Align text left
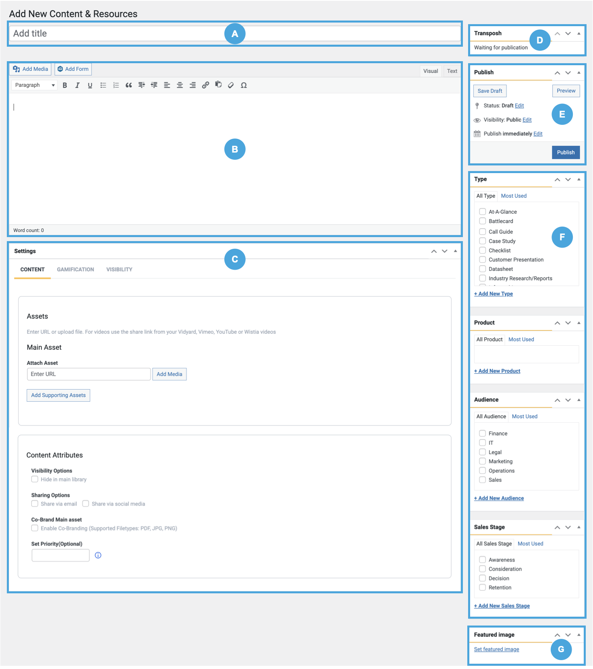Viewport: 593px width, 669px height. (x=167, y=85)
